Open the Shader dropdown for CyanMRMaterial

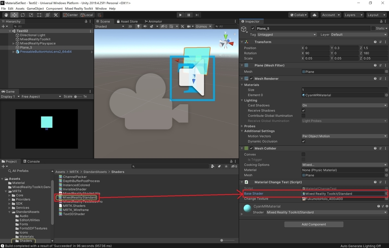[x=327, y=212]
